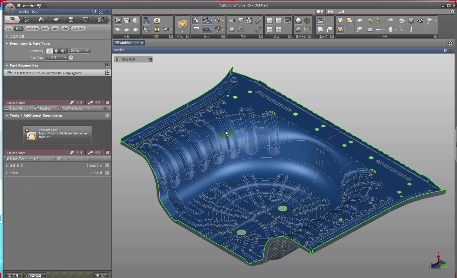
Task: Collapse Part Geometries section
Action: (7, 65)
